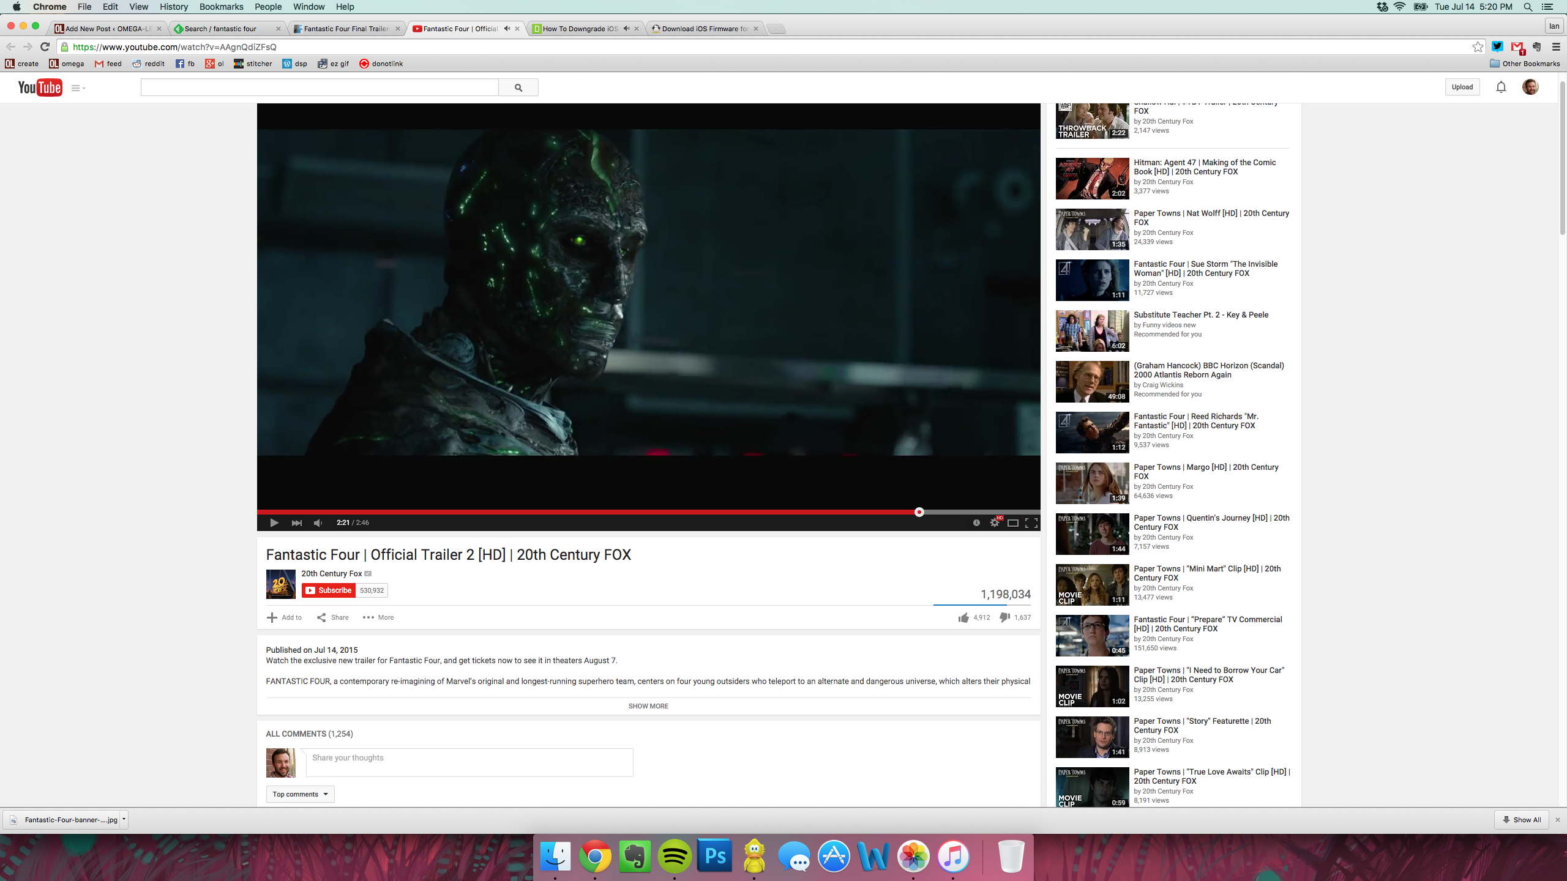This screenshot has width=1567, height=881.
Task: Open the stitcher bookmark
Action: pos(253,64)
